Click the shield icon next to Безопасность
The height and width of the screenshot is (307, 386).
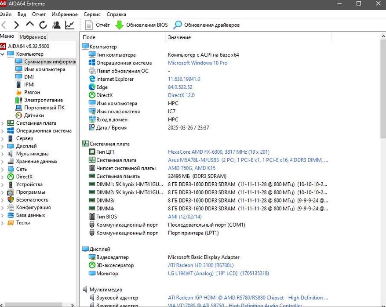11,200
